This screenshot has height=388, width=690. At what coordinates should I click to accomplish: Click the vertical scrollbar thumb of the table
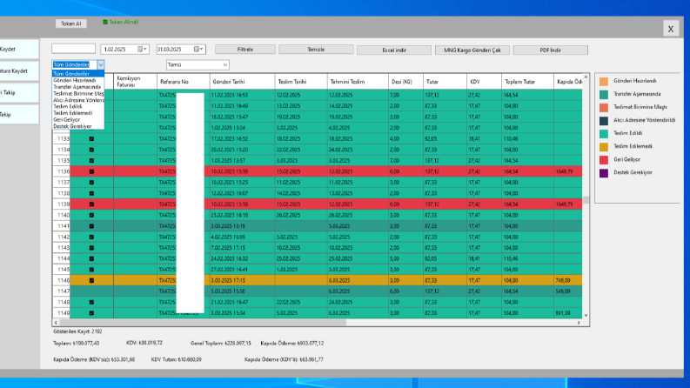click(586, 200)
